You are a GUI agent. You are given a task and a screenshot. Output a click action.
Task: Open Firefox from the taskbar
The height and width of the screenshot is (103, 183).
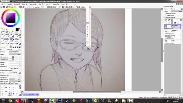coord(24,100)
